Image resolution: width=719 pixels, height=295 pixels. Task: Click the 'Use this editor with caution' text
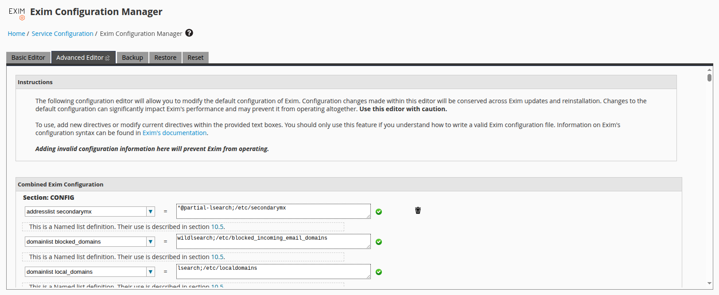pos(403,109)
